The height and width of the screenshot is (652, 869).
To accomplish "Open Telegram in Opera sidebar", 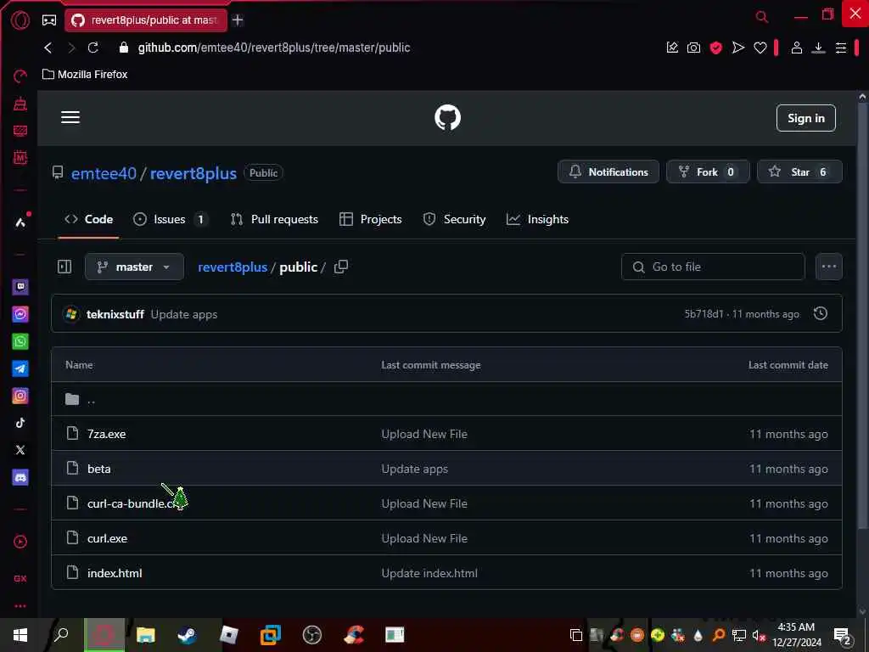I will coord(20,368).
